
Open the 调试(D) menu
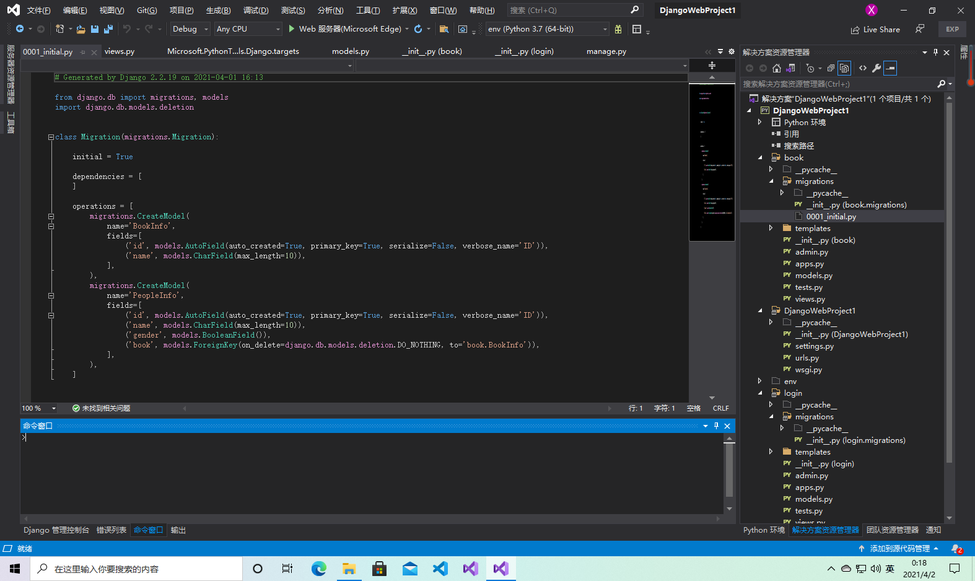tap(256, 10)
